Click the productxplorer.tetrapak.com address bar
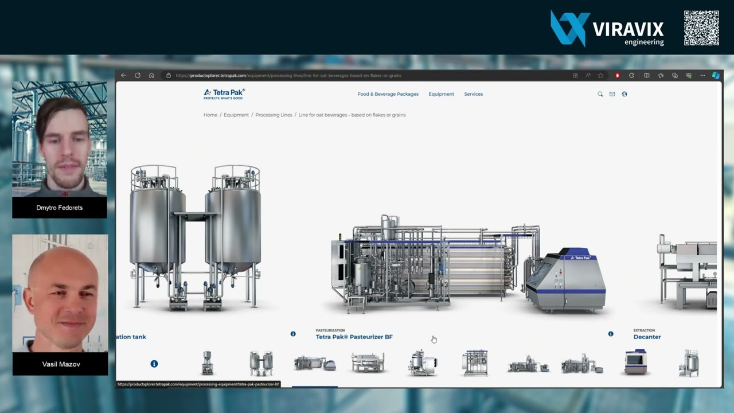This screenshot has width=734, height=413. (x=288, y=75)
